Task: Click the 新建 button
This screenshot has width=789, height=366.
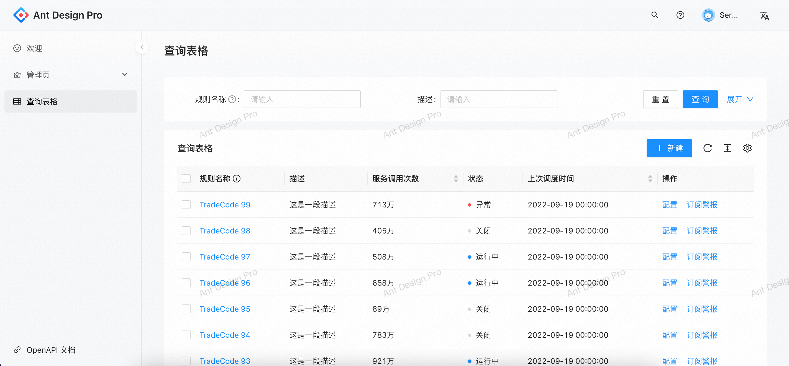Action: click(x=669, y=148)
